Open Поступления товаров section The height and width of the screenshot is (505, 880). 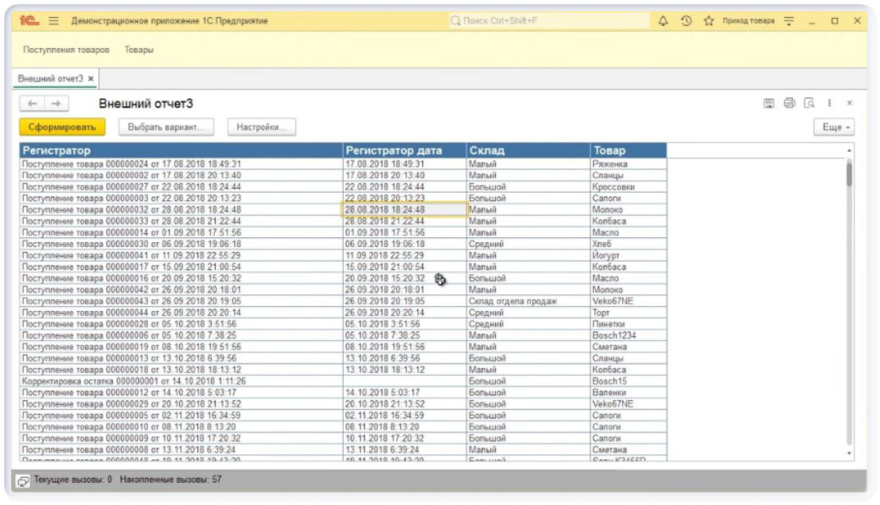point(66,50)
